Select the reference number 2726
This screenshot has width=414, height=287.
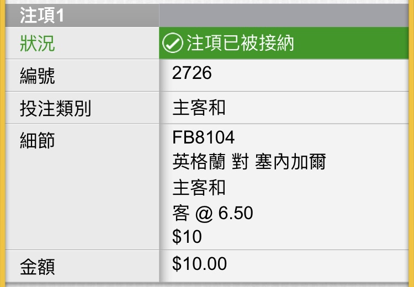coord(192,73)
